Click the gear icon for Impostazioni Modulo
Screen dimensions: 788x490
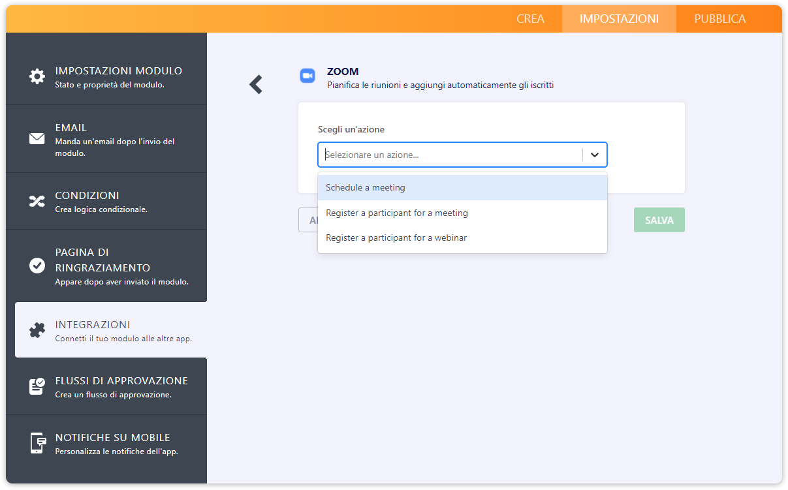[x=37, y=76]
